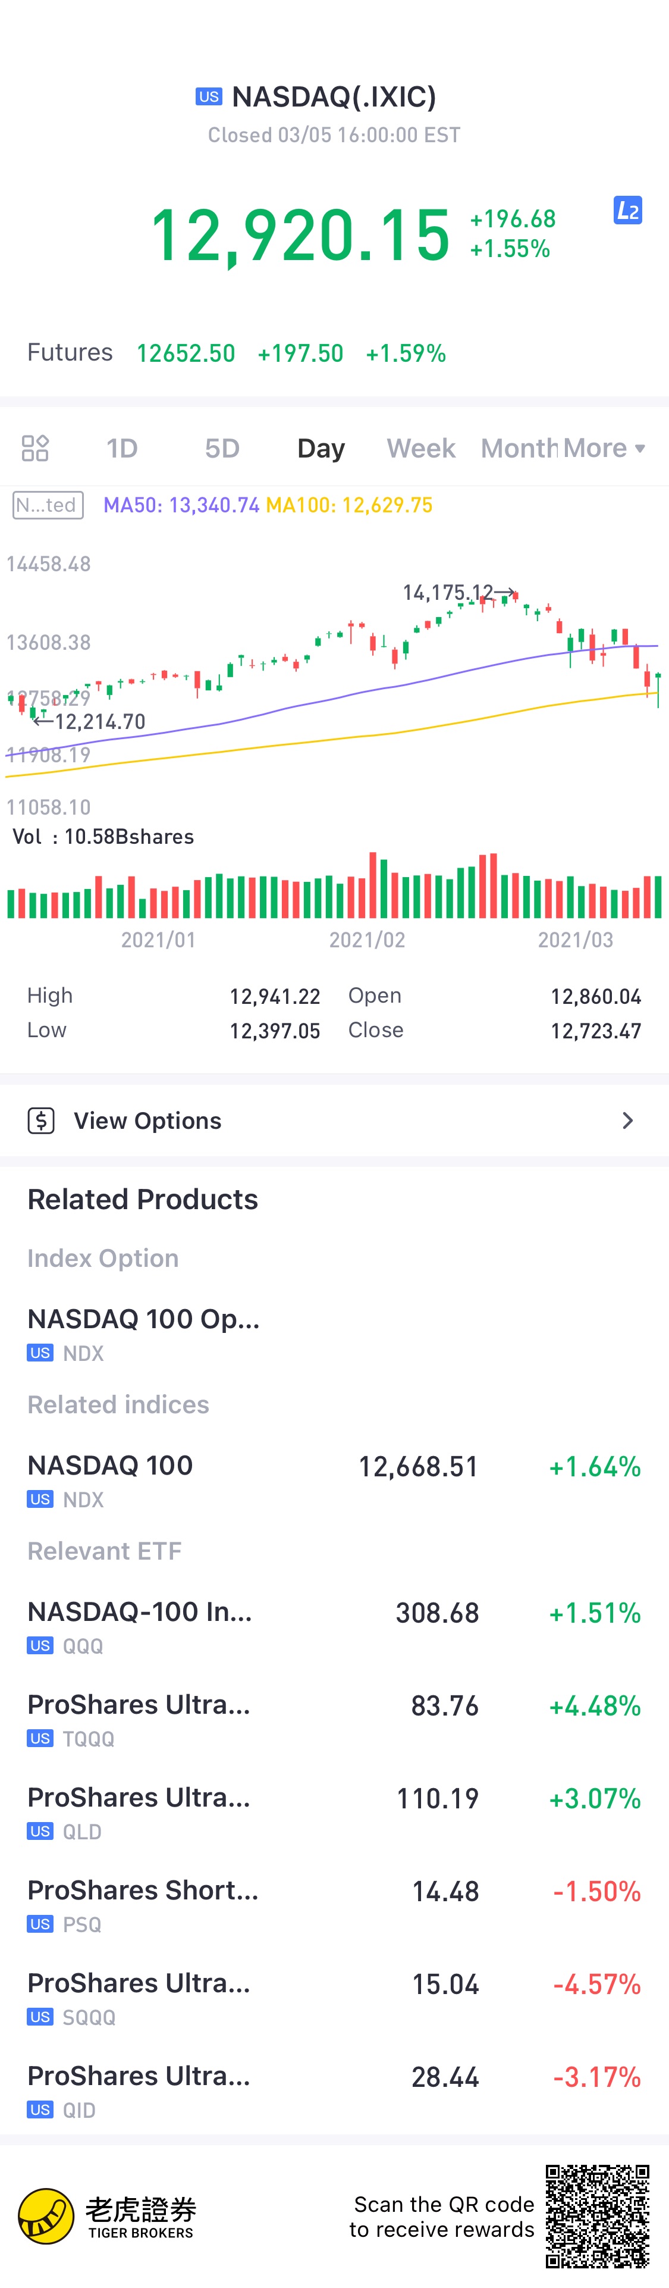Click the US badge next to TQQQ
The image size is (669, 2288).
click(x=40, y=1738)
